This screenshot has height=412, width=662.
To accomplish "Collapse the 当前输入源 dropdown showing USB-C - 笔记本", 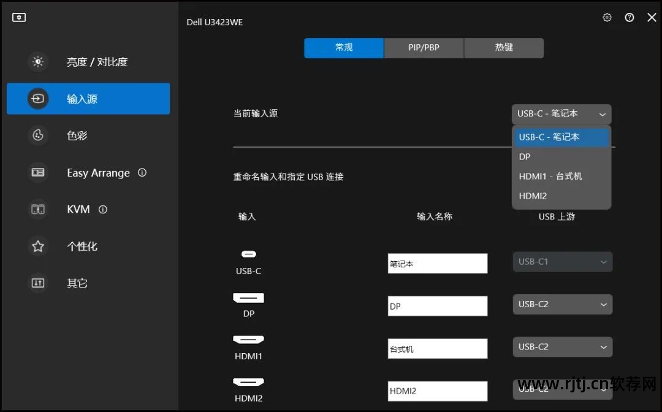I will pyautogui.click(x=561, y=114).
